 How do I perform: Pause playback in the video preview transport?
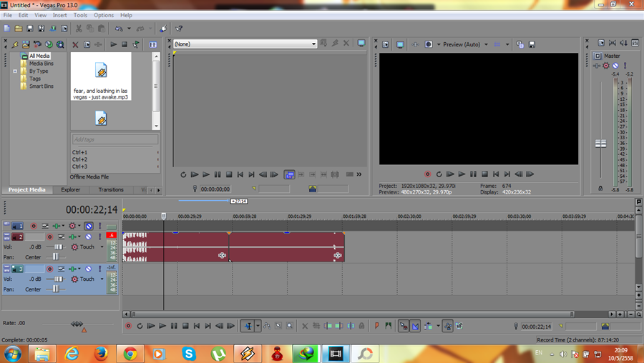tap(473, 174)
